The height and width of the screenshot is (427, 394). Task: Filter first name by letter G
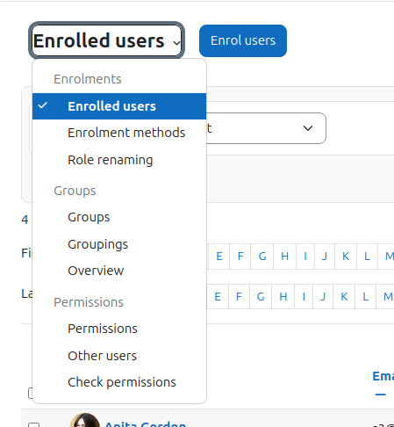point(262,257)
